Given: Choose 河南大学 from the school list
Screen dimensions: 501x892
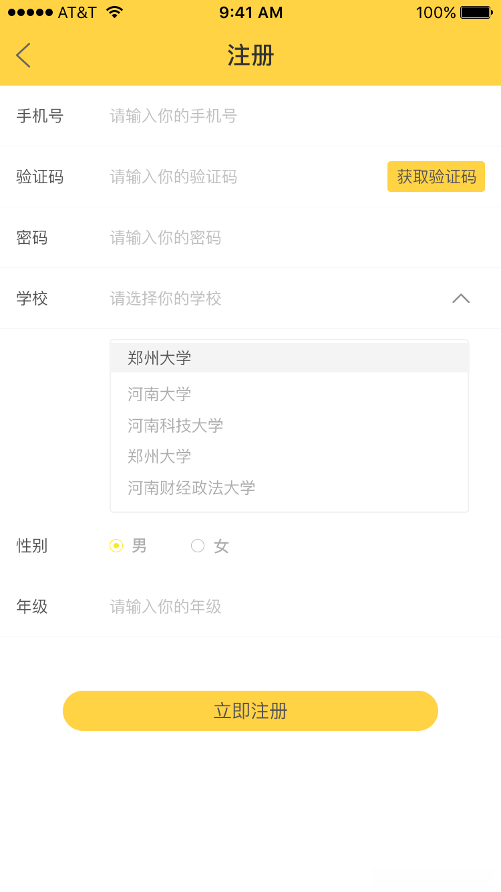Looking at the screenshot, I should coord(160,394).
